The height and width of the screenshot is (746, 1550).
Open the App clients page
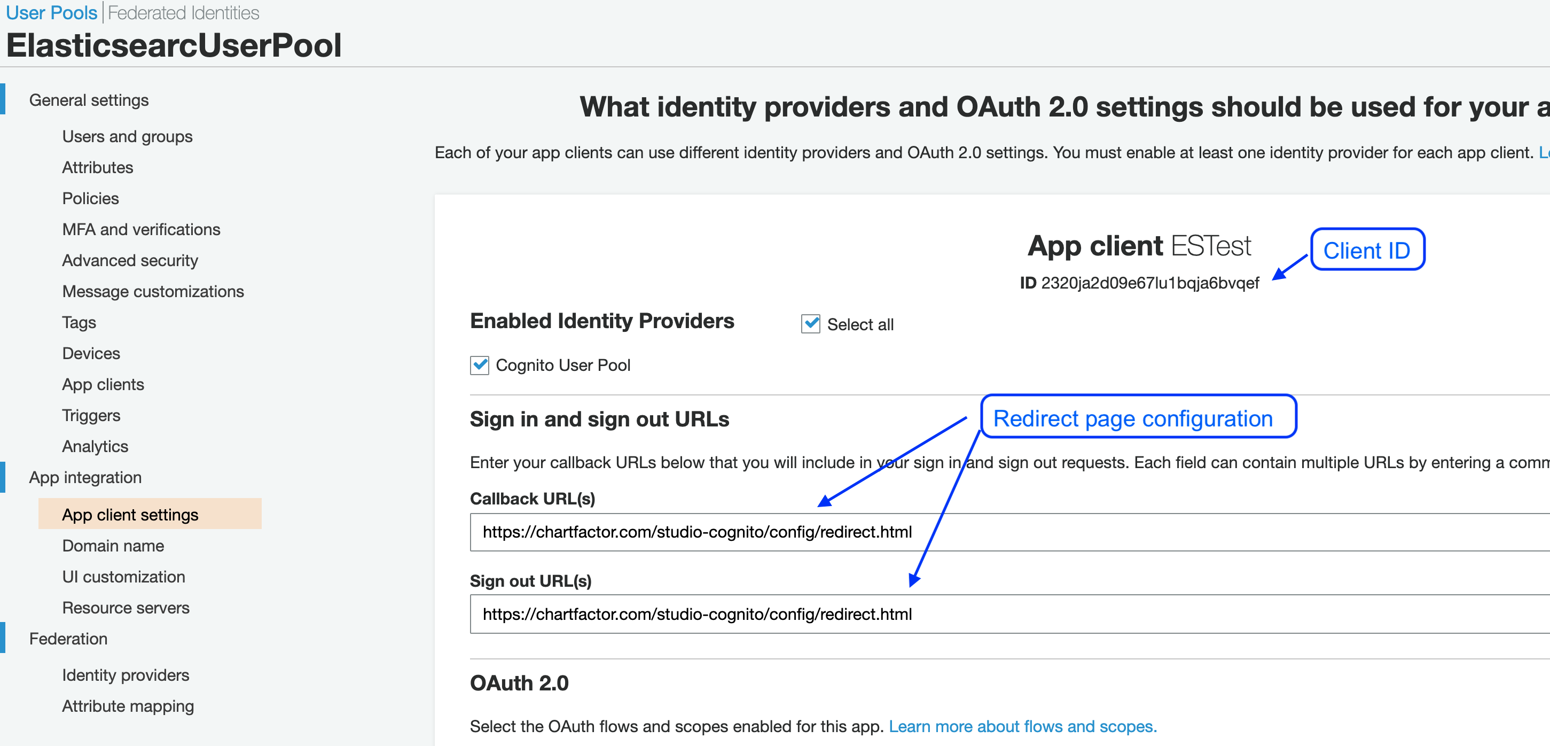tap(103, 385)
